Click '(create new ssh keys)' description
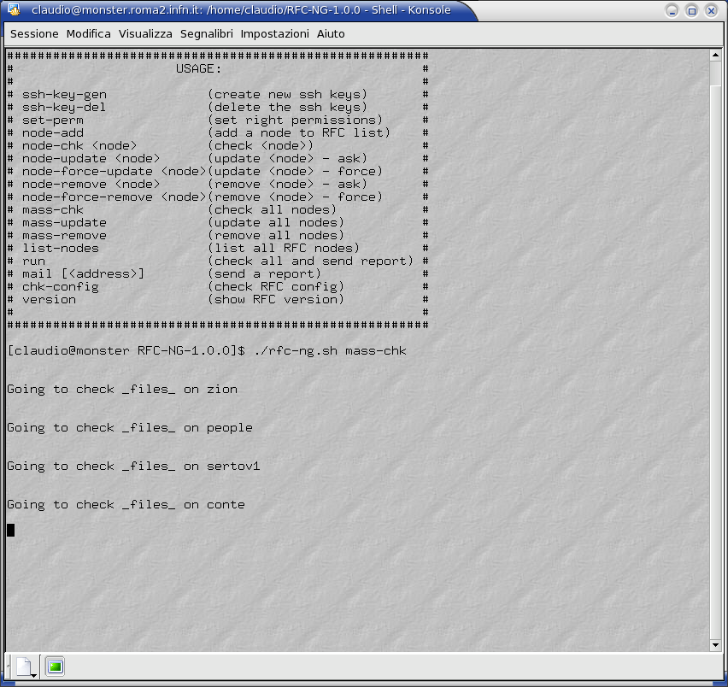The height and width of the screenshot is (687, 728). (287, 95)
